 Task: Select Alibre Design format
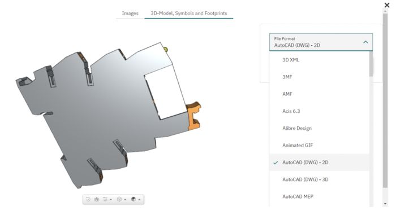[x=320, y=129]
